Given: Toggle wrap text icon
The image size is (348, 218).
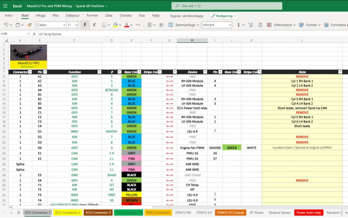Looking at the screenshot, I should click(161, 25).
